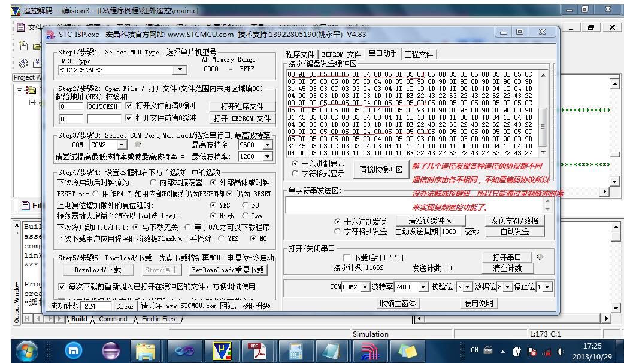The height and width of the screenshot is (363, 624).
Task: Expand the MCU Type dropdown
Action: (x=180, y=70)
